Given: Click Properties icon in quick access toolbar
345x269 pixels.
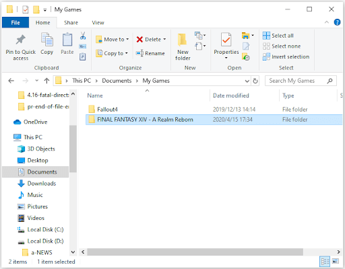Looking at the screenshot, I should click(26, 9).
